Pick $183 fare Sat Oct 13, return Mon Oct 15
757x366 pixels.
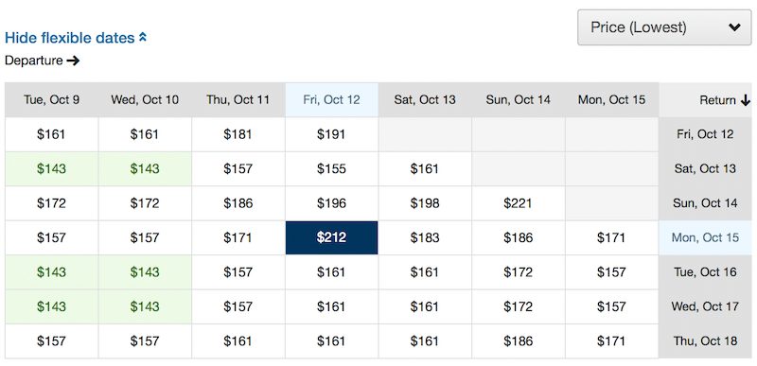coord(425,237)
